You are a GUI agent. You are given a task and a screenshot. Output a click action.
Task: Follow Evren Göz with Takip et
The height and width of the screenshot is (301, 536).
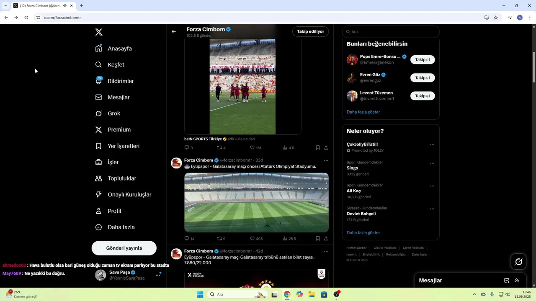click(x=423, y=78)
